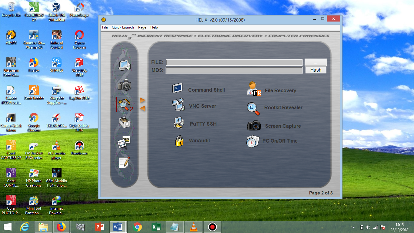The height and width of the screenshot is (233, 414).
Task: Open the Quick Launch menu
Action: tap(123, 27)
